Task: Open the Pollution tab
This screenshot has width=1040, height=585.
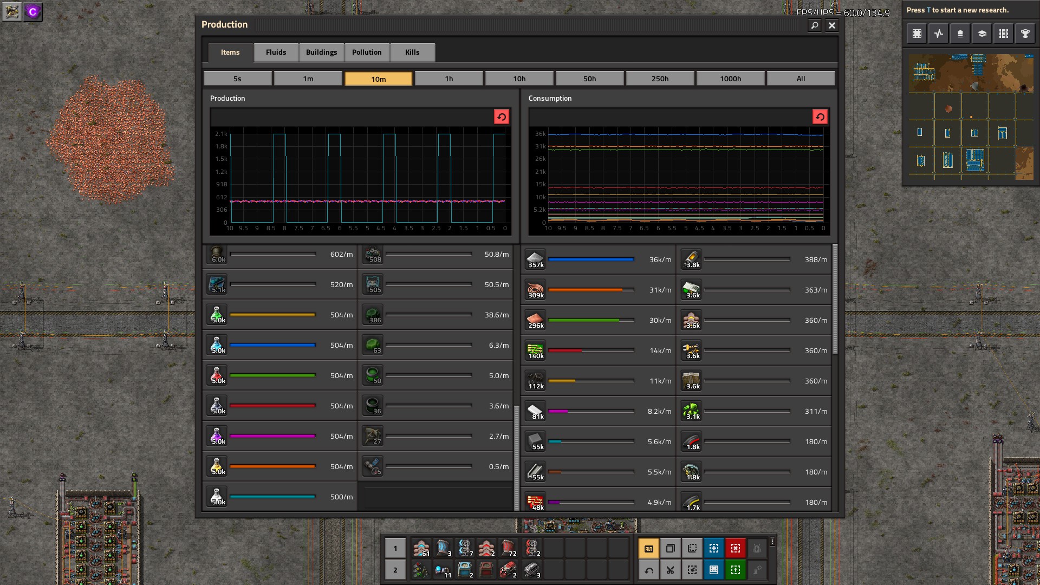Action: click(367, 53)
